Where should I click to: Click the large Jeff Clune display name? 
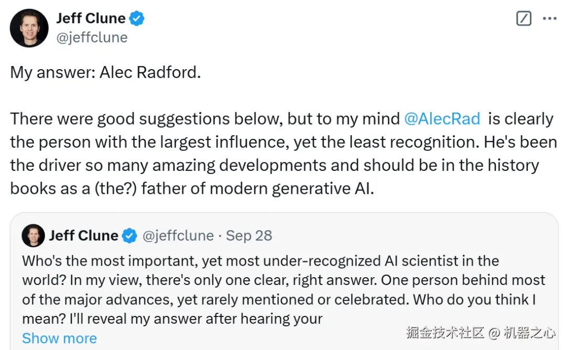click(x=91, y=19)
